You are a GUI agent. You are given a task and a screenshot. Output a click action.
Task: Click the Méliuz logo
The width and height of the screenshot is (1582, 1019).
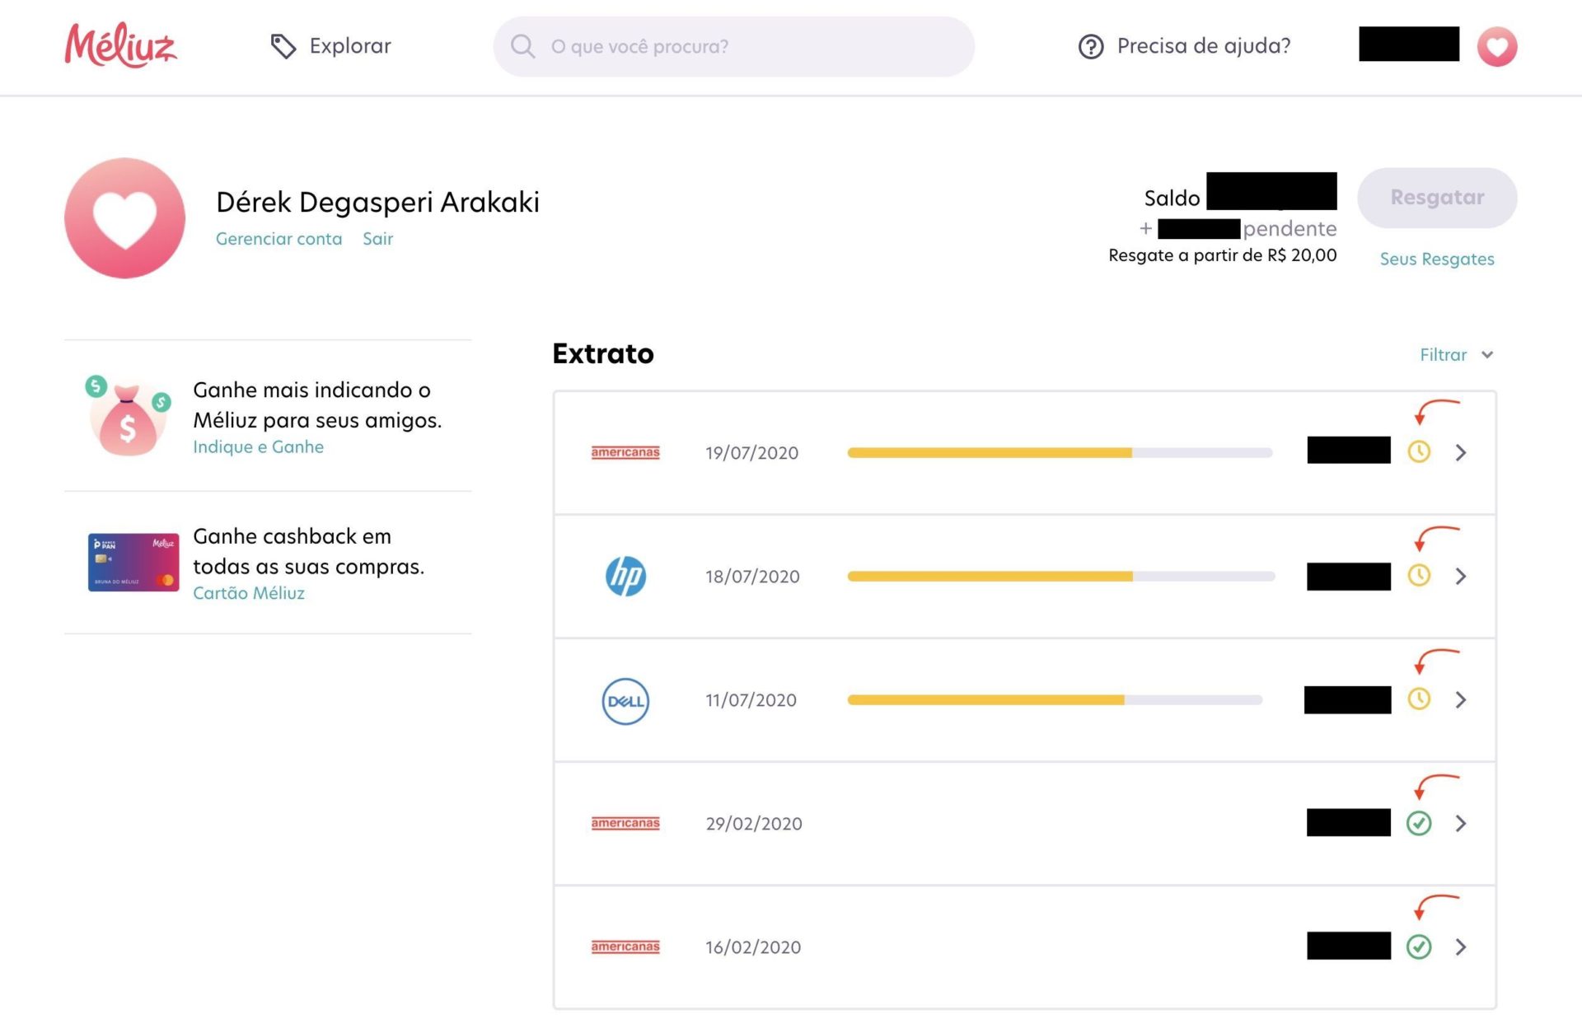tap(120, 45)
